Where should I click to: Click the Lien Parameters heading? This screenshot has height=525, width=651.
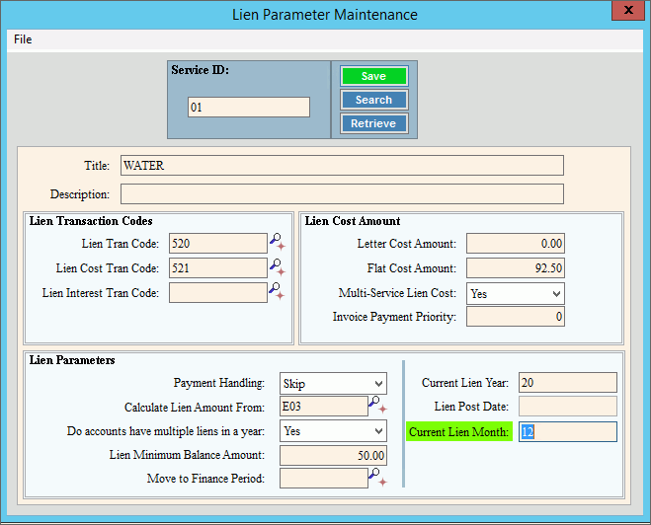[72, 360]
